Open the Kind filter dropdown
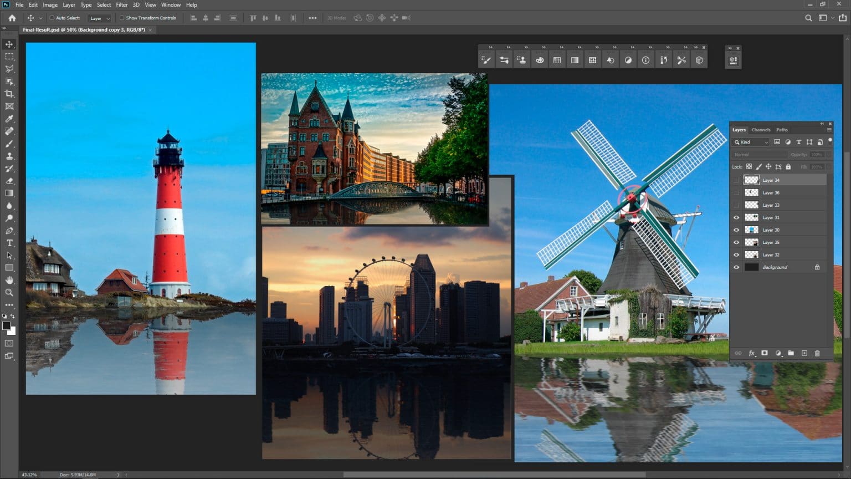 point(752,142)
